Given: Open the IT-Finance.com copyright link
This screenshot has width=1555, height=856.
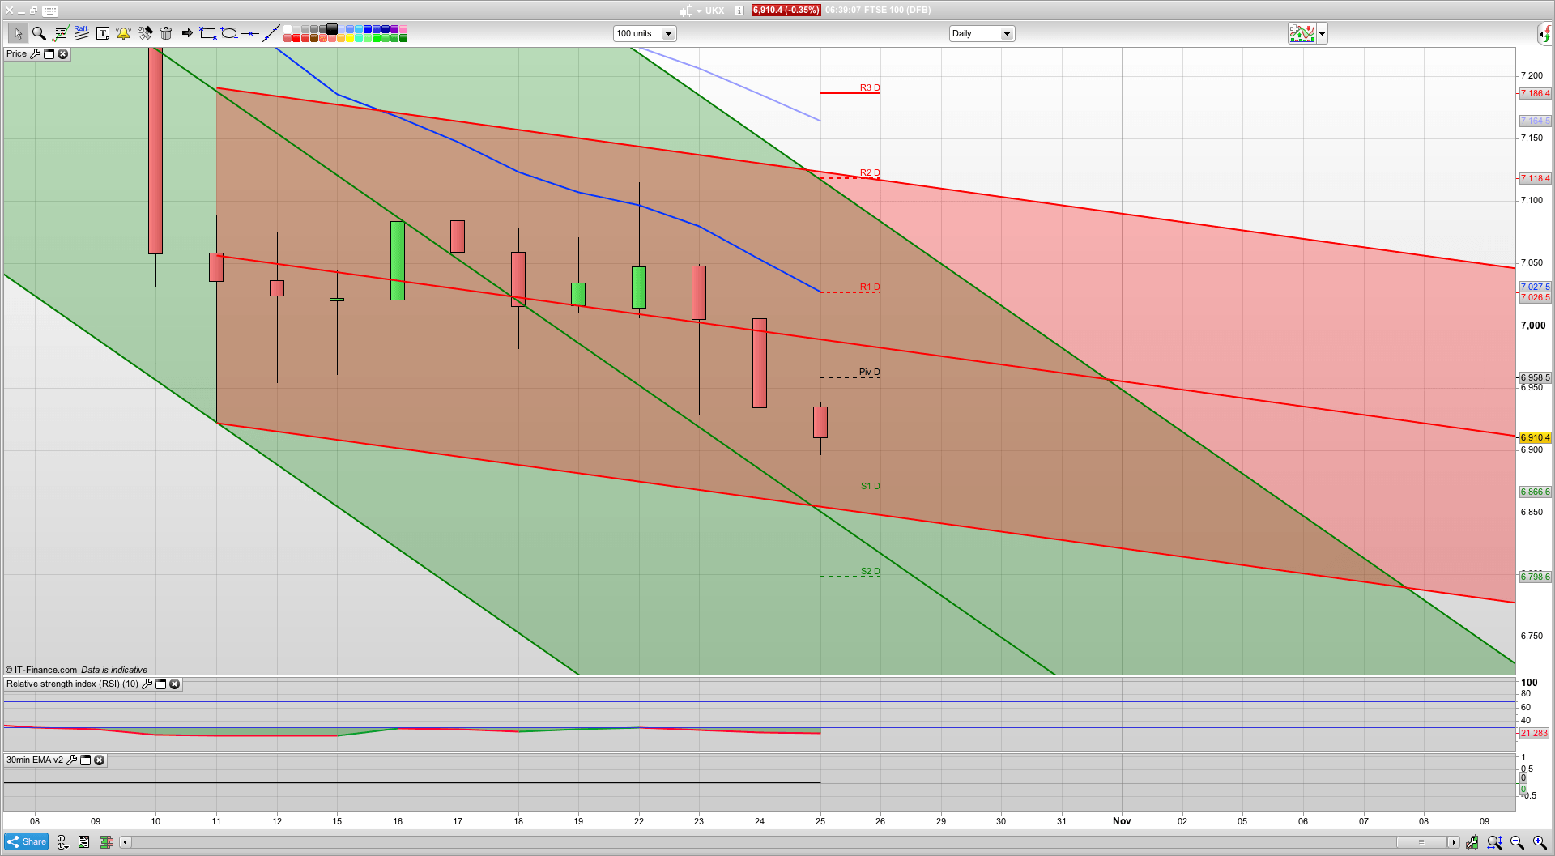Looking at the screenshot, I should tap(45, 670).
